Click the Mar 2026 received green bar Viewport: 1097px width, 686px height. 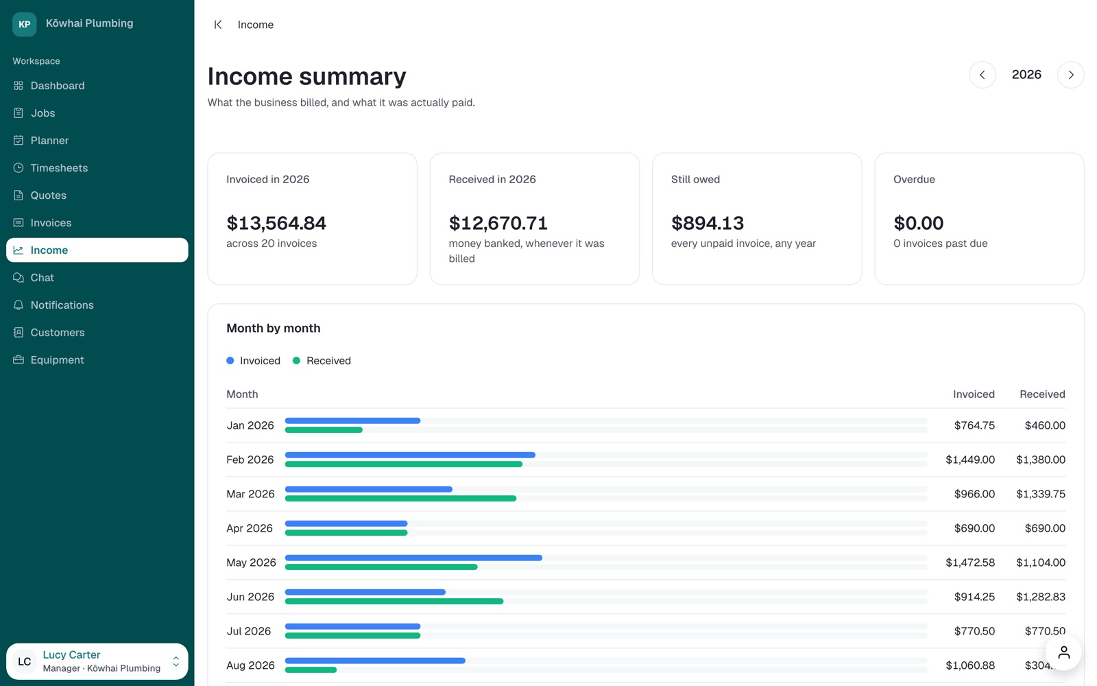click(400, 499)
